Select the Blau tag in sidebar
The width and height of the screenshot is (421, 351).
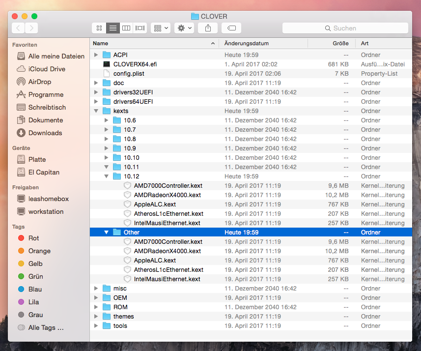click(x=35, y=289)
